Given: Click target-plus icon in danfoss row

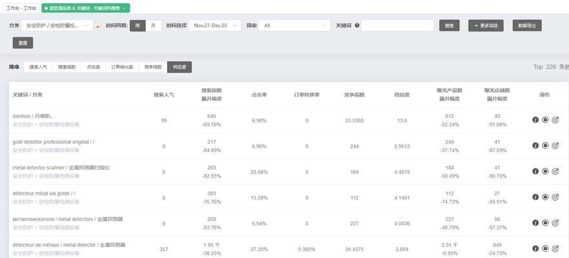Looking at the screenshot, I should pyautogui.click(x=555, y=120).
